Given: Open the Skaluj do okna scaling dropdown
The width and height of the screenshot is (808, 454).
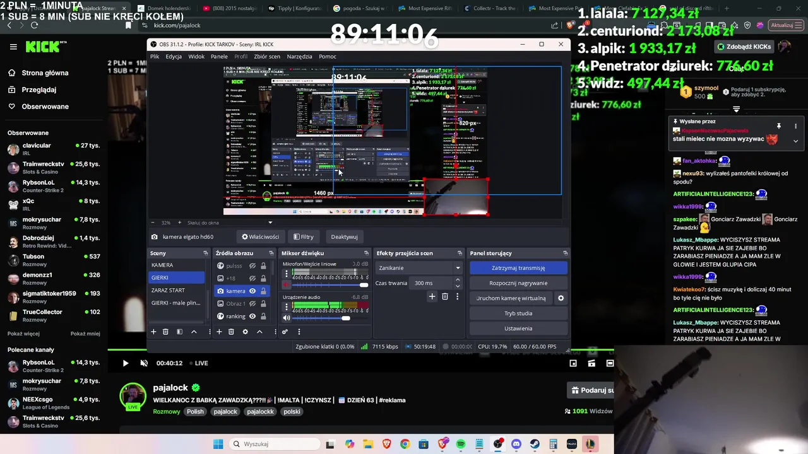Looking at the screenshot, I should tap(230, 223).
